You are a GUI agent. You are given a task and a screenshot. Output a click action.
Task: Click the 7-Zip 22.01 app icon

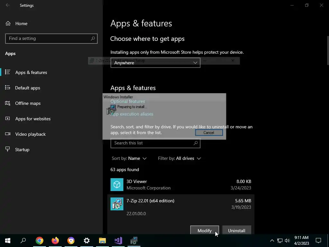point(117,204)
